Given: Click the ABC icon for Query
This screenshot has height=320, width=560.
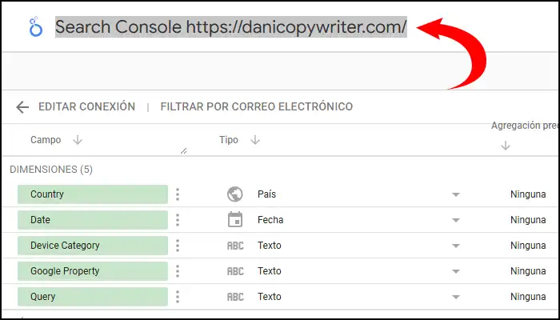Looking at the screenshot, I should 235,297.
